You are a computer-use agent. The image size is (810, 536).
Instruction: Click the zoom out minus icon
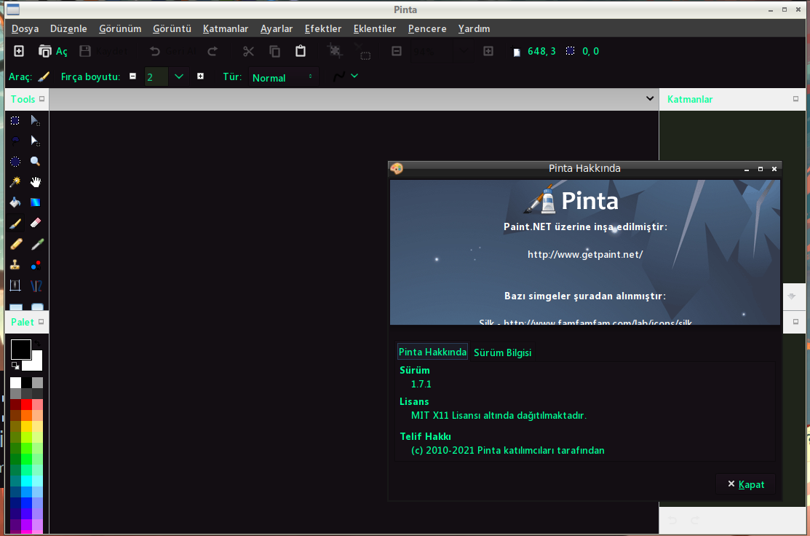click(x=396, y=51)
